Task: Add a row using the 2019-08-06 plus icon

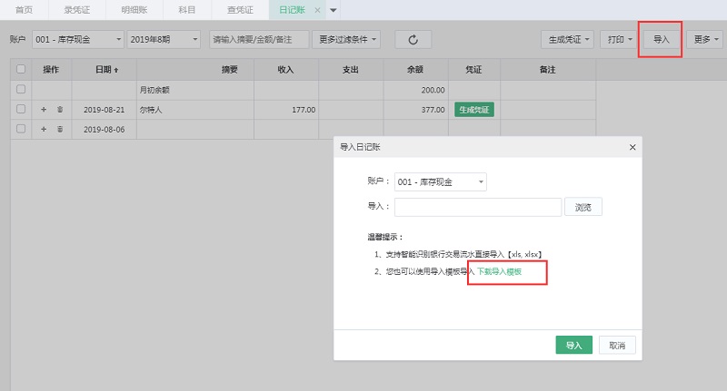Action: (x=44, y=130)
